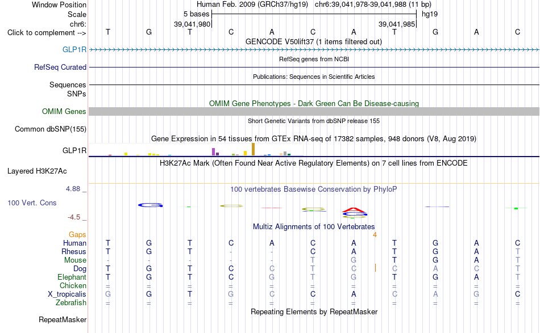Click the orange insertion tick in Dog row
Screen dimensions: 540x333
coord(375,268)
